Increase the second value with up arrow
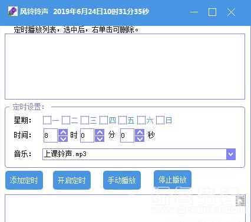 click(x=140, y=132)
